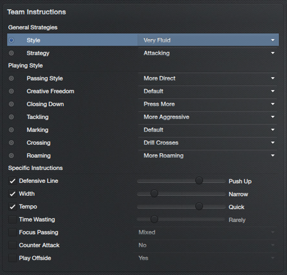Click the Tempo slider handle

pyautogui.click(x=199, y=207)
